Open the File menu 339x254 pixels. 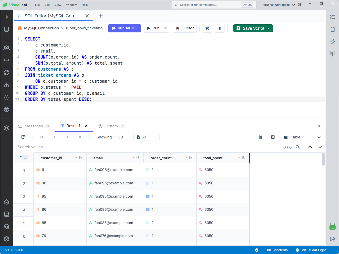(37, 5)
